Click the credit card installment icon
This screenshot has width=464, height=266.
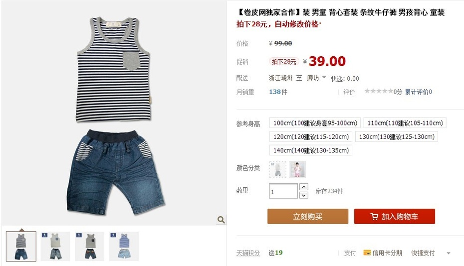pos(367,253)
